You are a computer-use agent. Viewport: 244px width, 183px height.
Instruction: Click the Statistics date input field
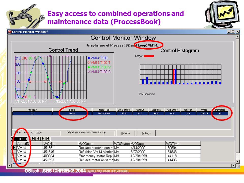45,133
